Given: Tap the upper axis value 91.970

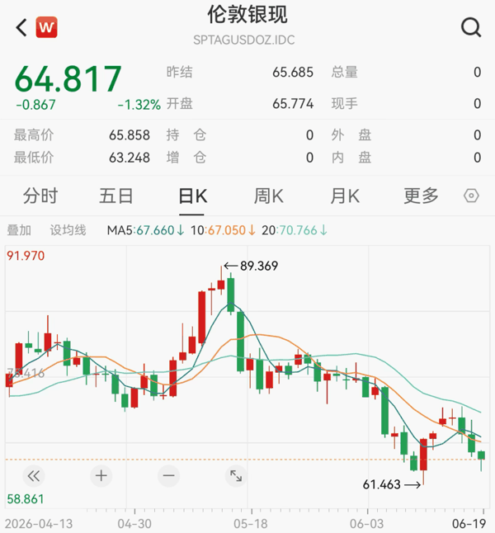Looking at the screenshot, I should pyautogui.click(x=26, y=256).
